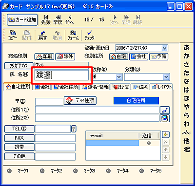Click the small icon beside TEL field
The image size is (195, 186).
click(x=74, y=129)
